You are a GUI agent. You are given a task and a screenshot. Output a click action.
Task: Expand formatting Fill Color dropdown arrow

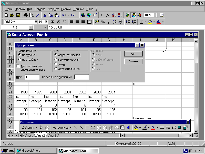[x=154, y=22]
